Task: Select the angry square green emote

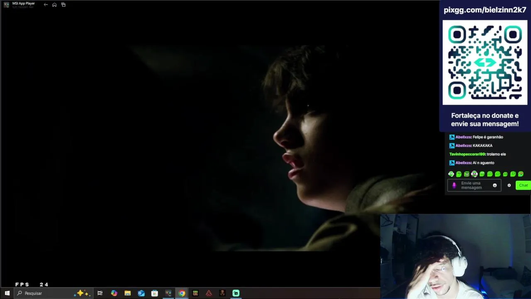Action: [467, 174]
